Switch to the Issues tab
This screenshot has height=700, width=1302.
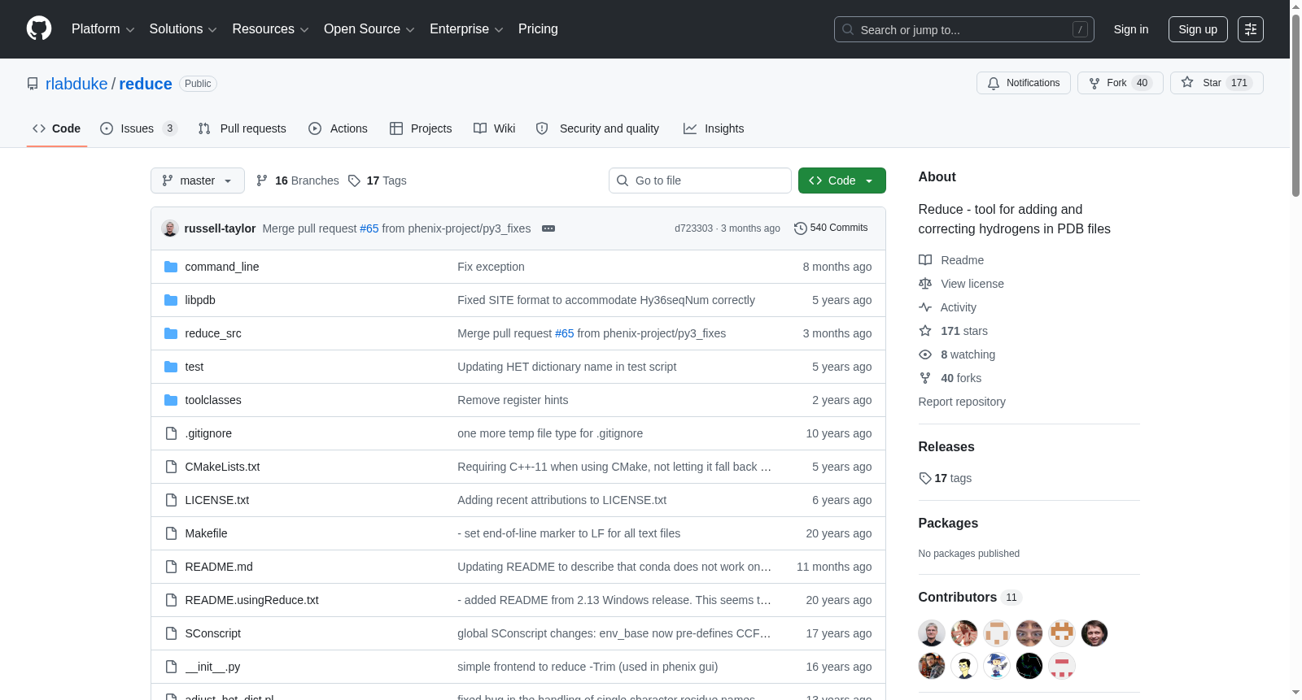point(138,128)
